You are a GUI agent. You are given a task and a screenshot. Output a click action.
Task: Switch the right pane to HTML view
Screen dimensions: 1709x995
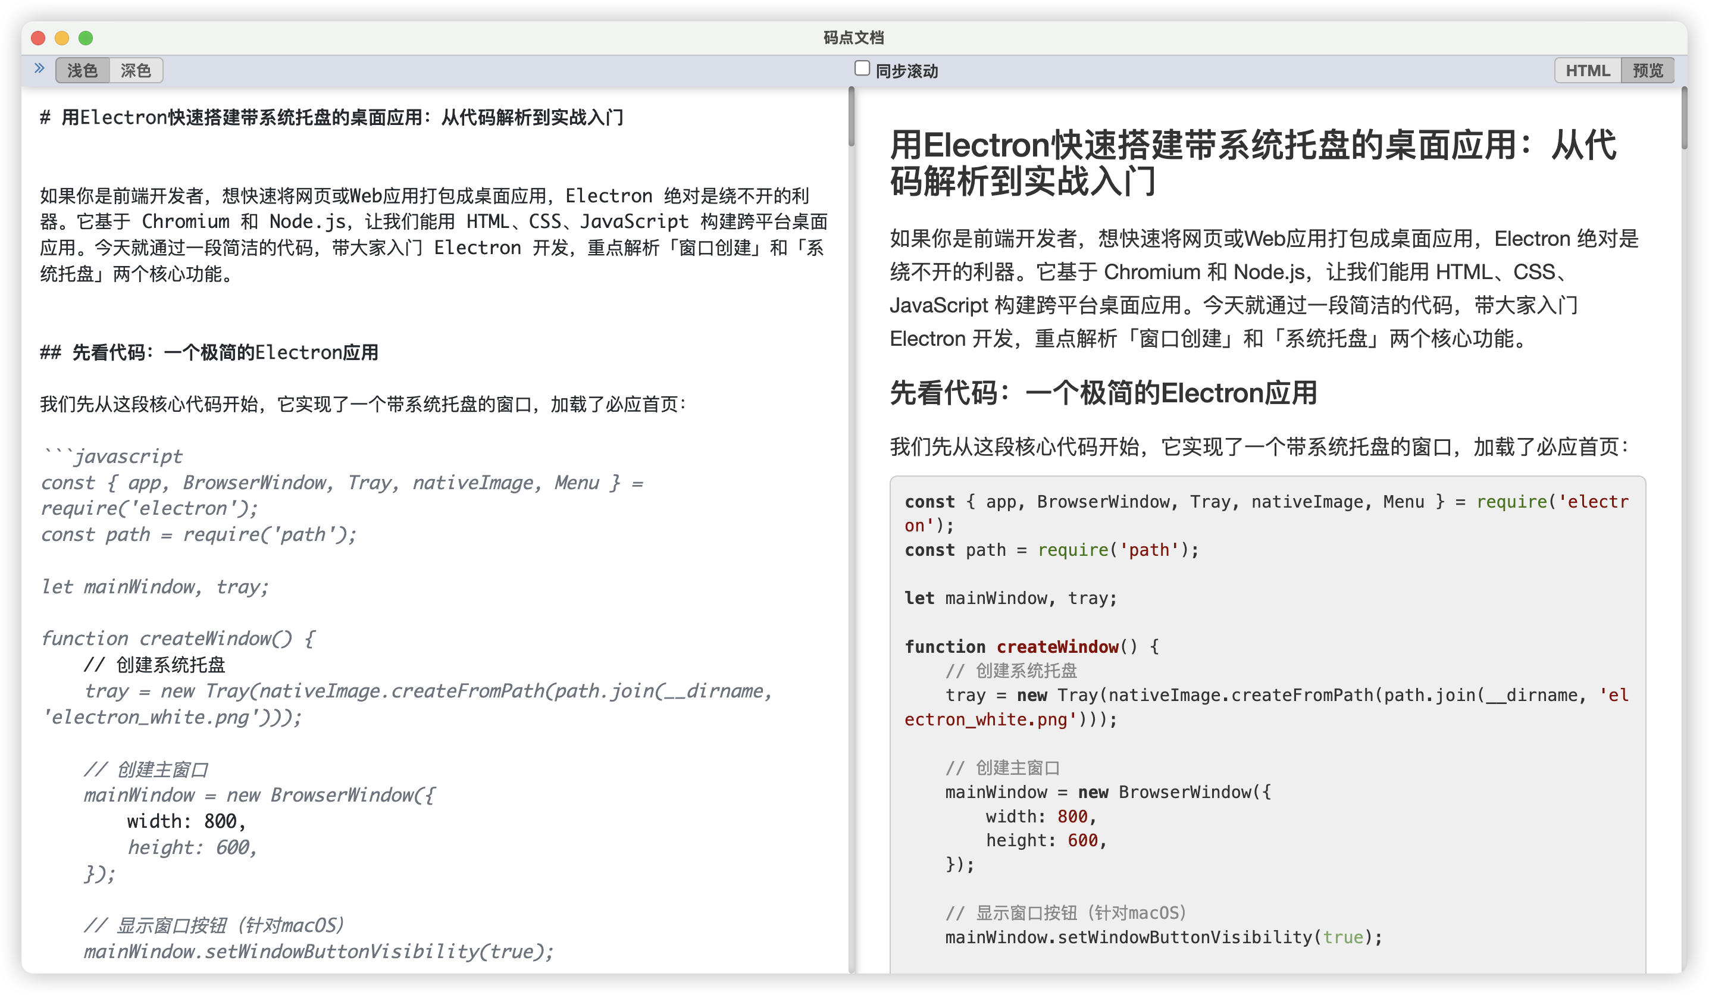[1587, 70]
